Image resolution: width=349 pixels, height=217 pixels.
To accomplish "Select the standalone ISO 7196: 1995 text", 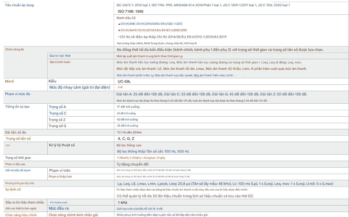I will [x=130, y=11].
